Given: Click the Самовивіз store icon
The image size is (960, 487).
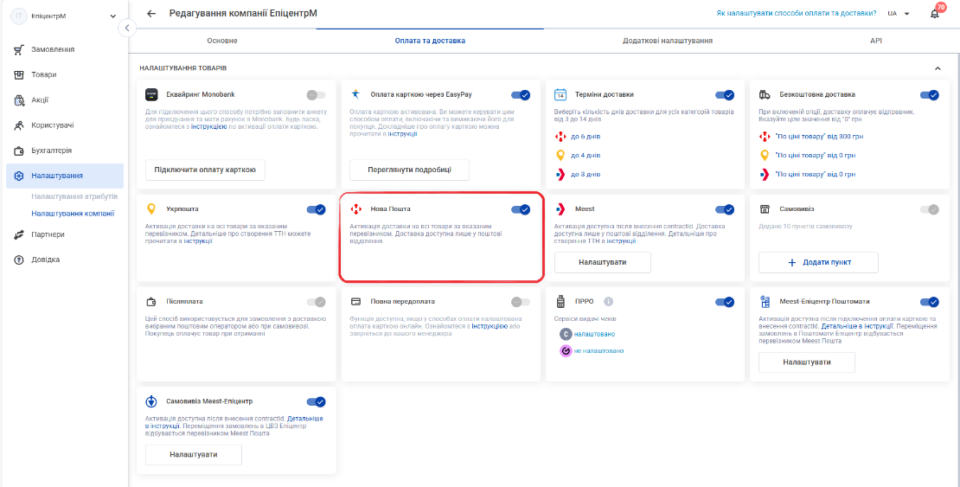Looking at the screenshot, I should pyautogui.click(x=764, y=209).
